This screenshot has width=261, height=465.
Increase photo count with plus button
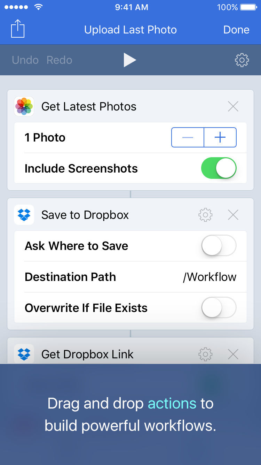[x=220, y=137]
